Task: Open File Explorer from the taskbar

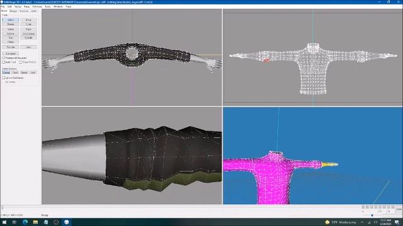Action: 35,222
